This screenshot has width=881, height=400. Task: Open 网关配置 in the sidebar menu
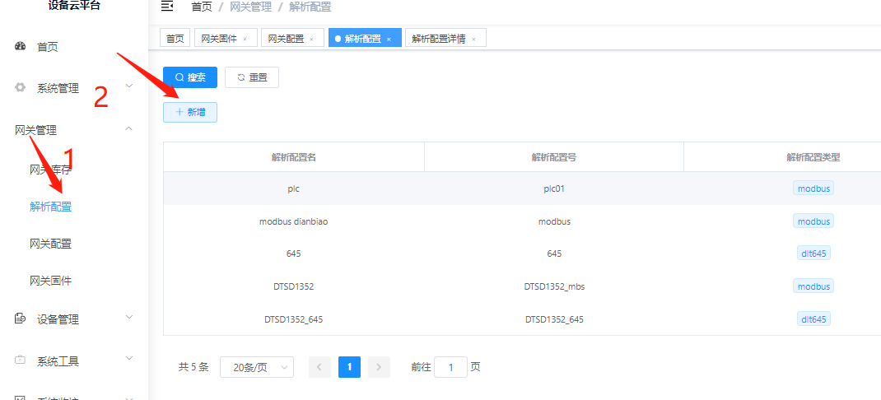[50, 244]
